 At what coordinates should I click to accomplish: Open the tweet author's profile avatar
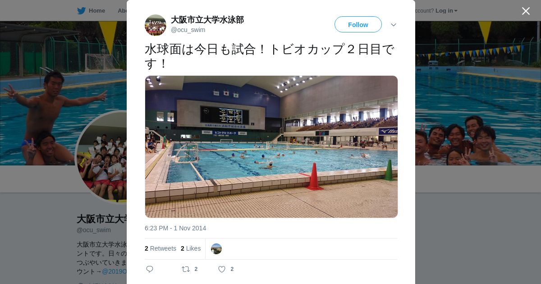coord(156,25)
